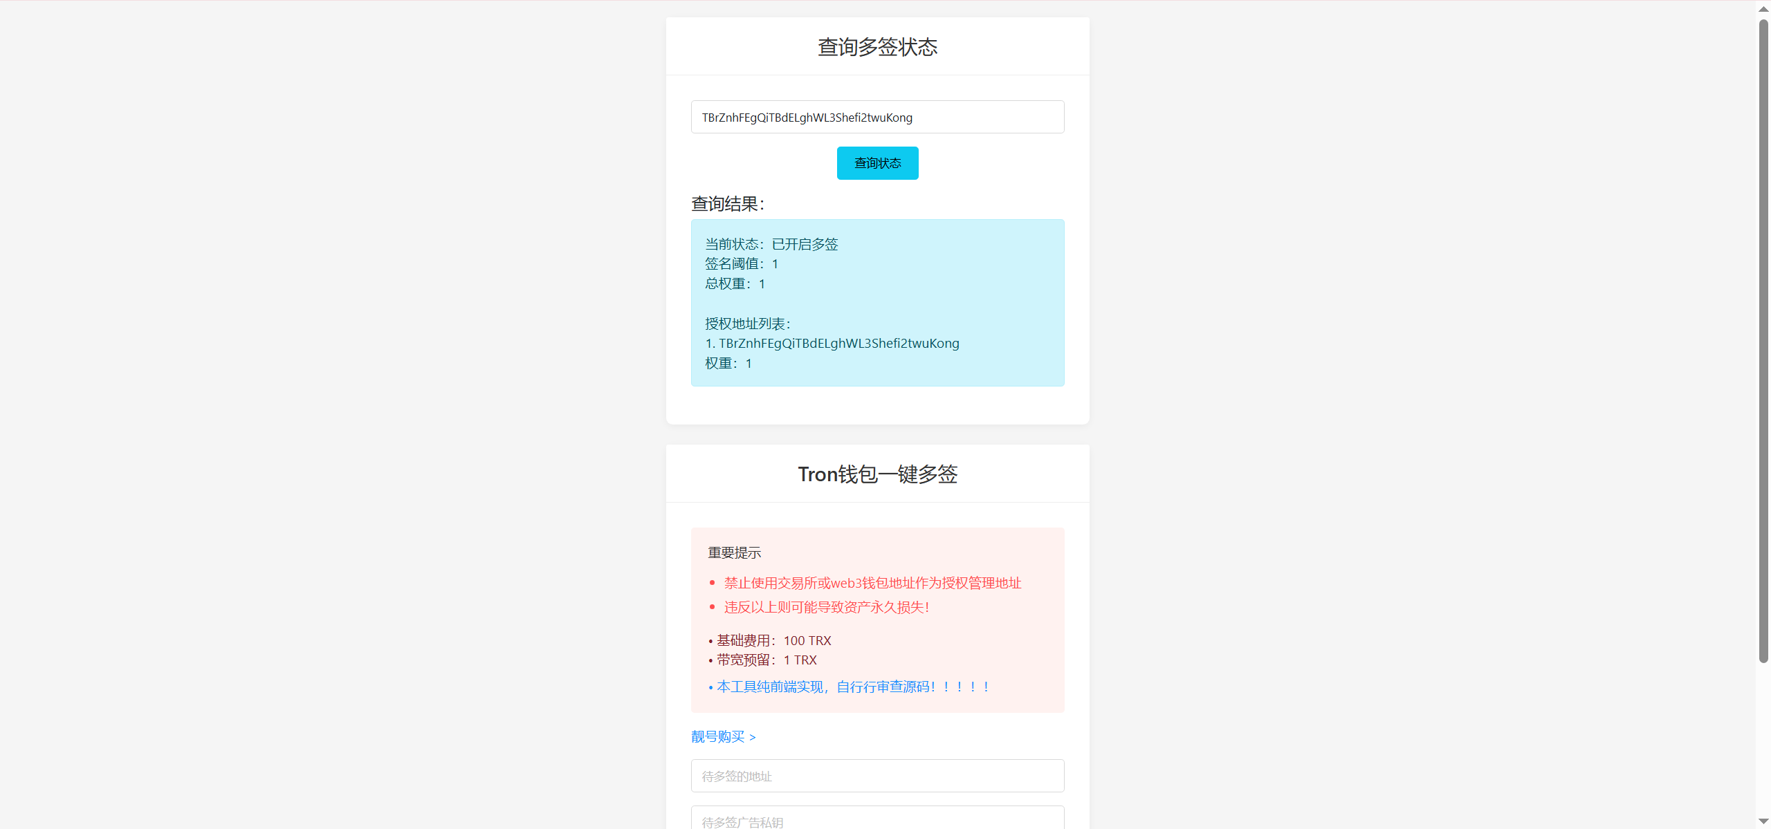Focus the 待多签的地址 input field
The image size is (1771, 829).
click(877, 776)
